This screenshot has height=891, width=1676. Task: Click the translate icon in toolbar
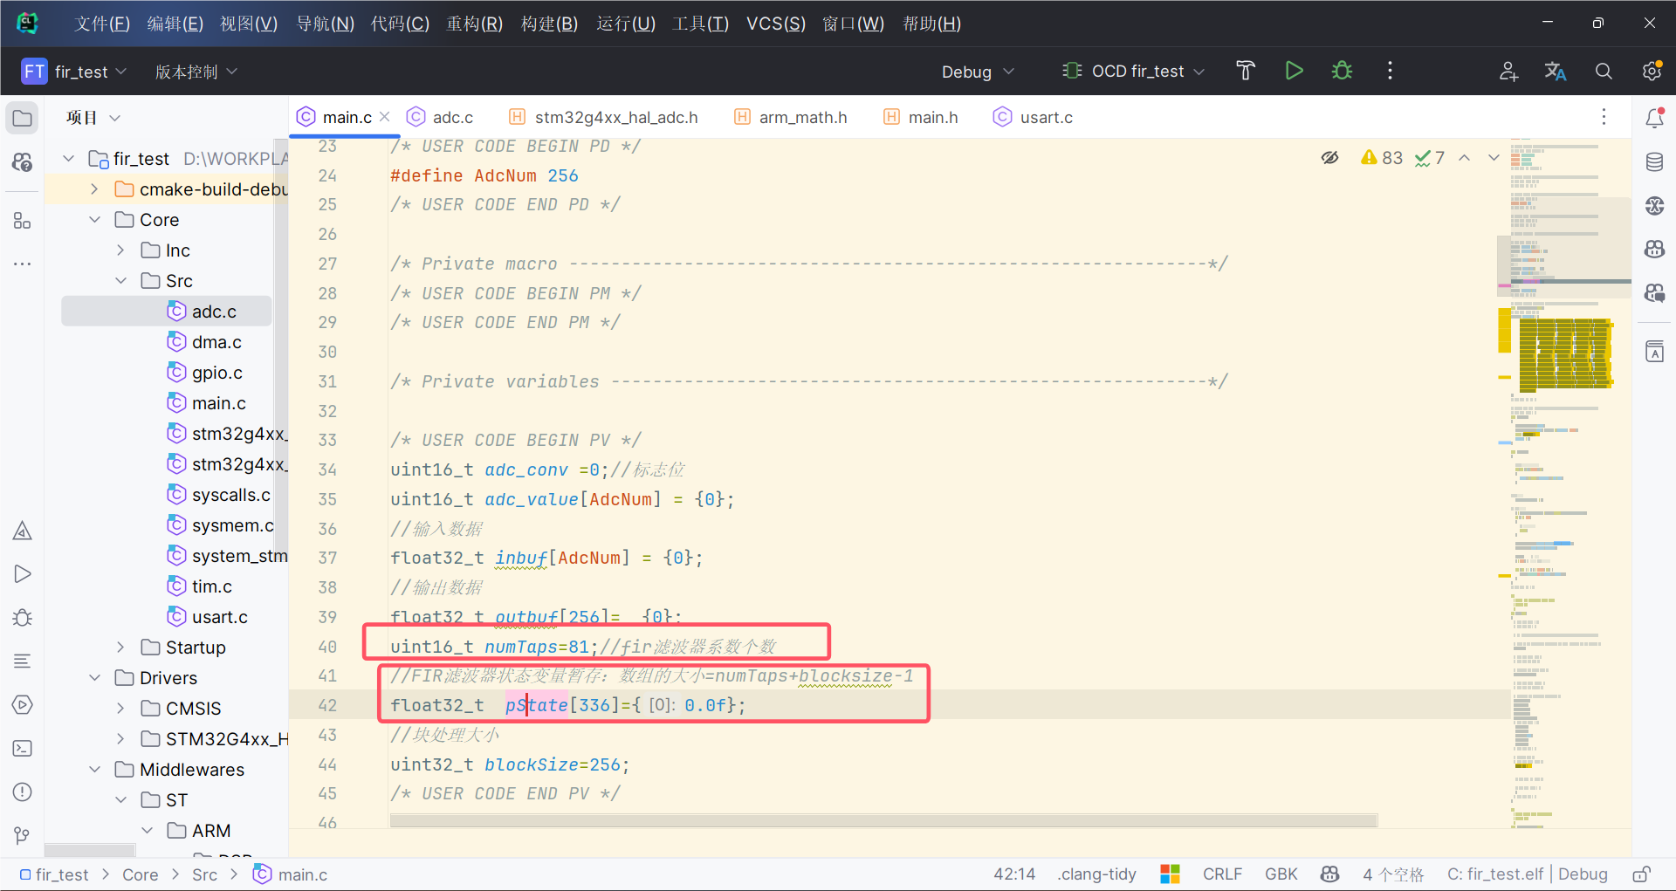point(1556,71)
